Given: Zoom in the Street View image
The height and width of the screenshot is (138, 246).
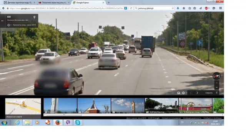Looking at the screenshot, I should 217,83.
